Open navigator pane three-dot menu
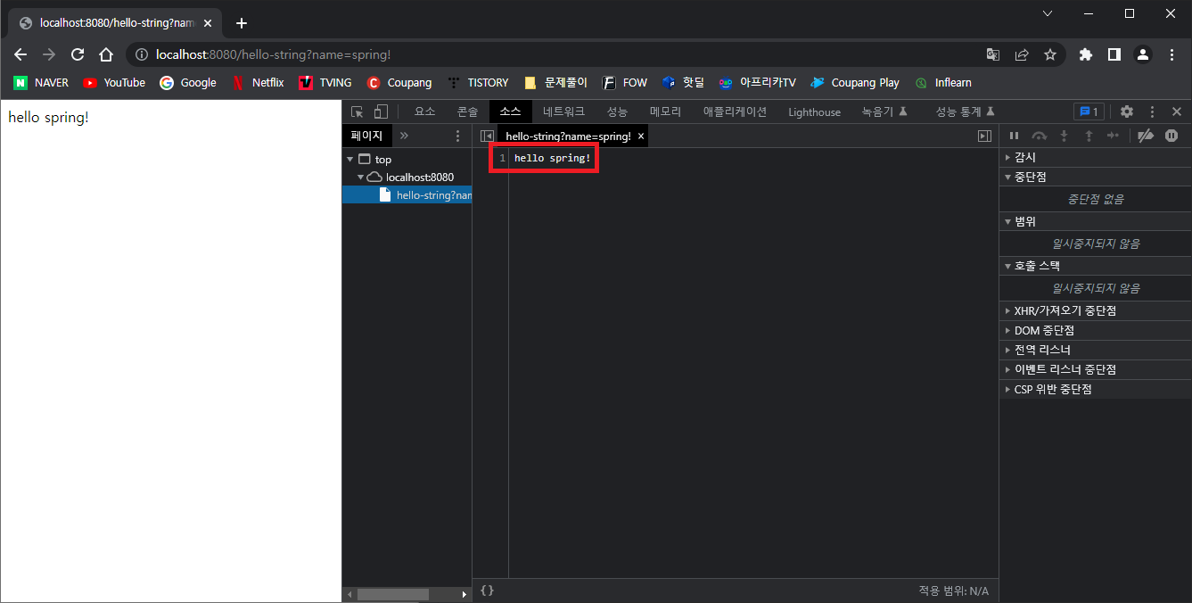 click(458, 136)
